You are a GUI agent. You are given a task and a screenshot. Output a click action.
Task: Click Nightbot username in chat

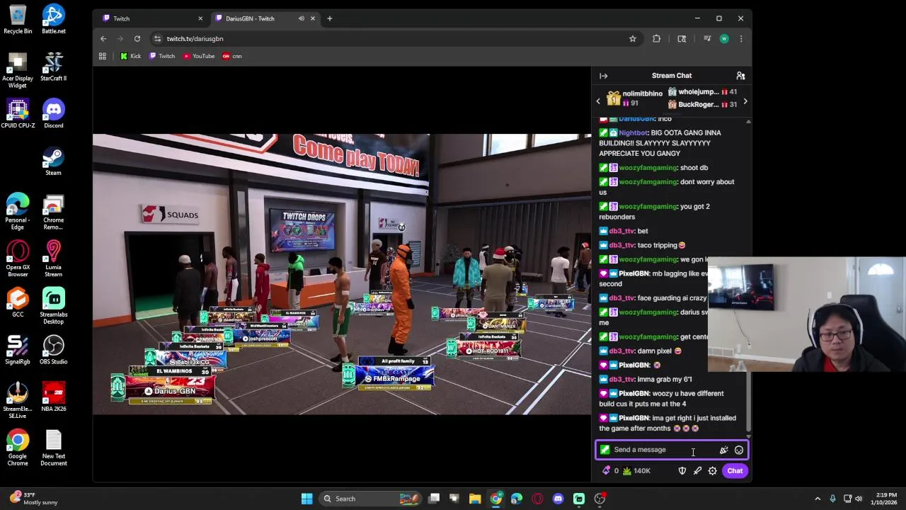[633, 132]
